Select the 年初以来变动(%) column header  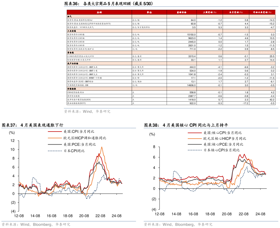[x=262, y=12]
